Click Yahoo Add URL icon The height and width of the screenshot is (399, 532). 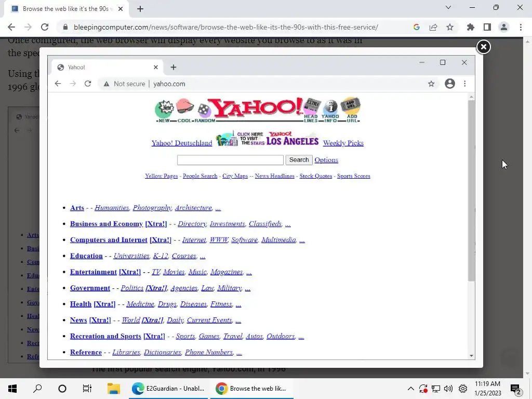point(351,110)
